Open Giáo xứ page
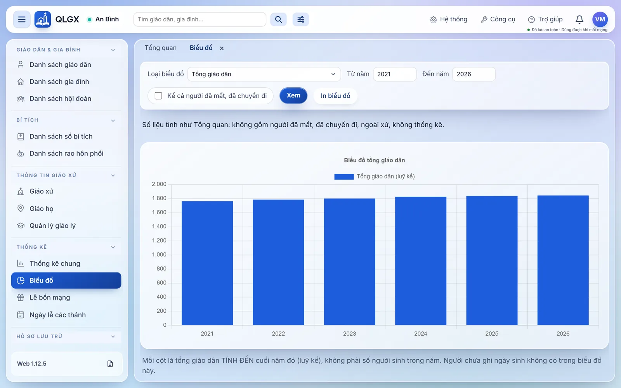 click(66, 191)
